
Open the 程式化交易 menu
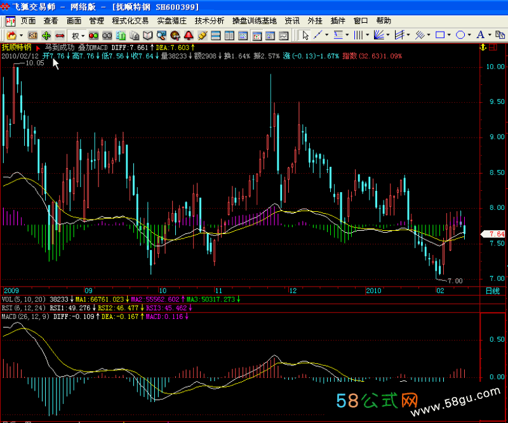(130, 21)
